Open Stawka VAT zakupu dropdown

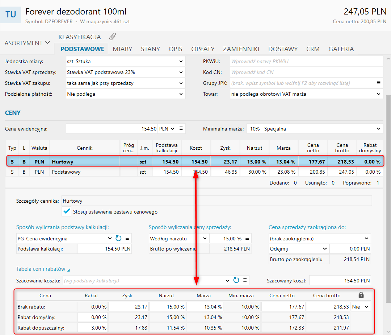(181, 83)
